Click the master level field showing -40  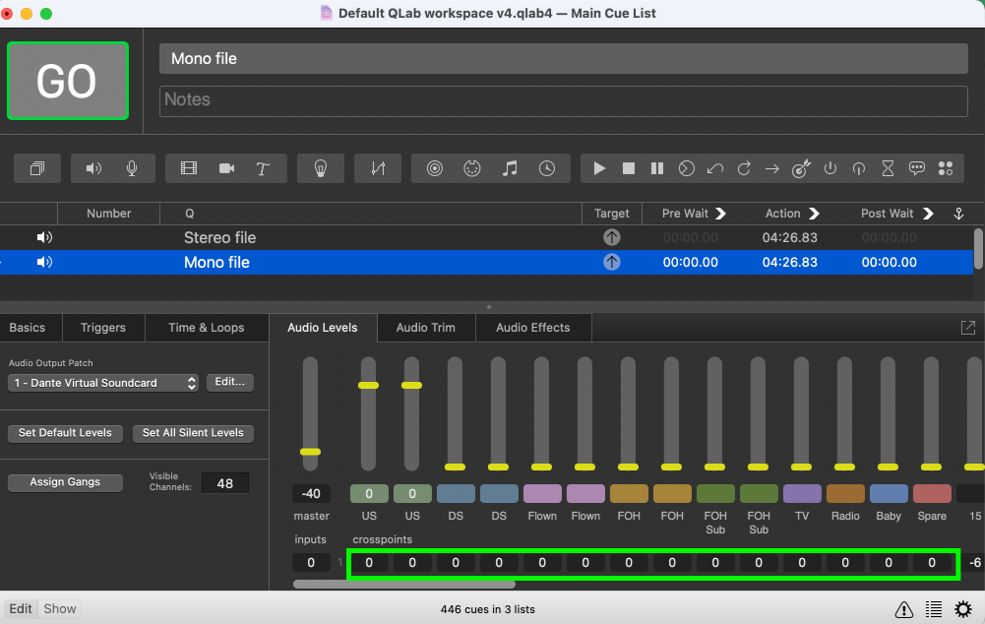point(311,493)
